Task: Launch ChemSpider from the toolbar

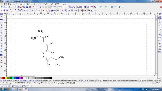Action: point(114,7)
